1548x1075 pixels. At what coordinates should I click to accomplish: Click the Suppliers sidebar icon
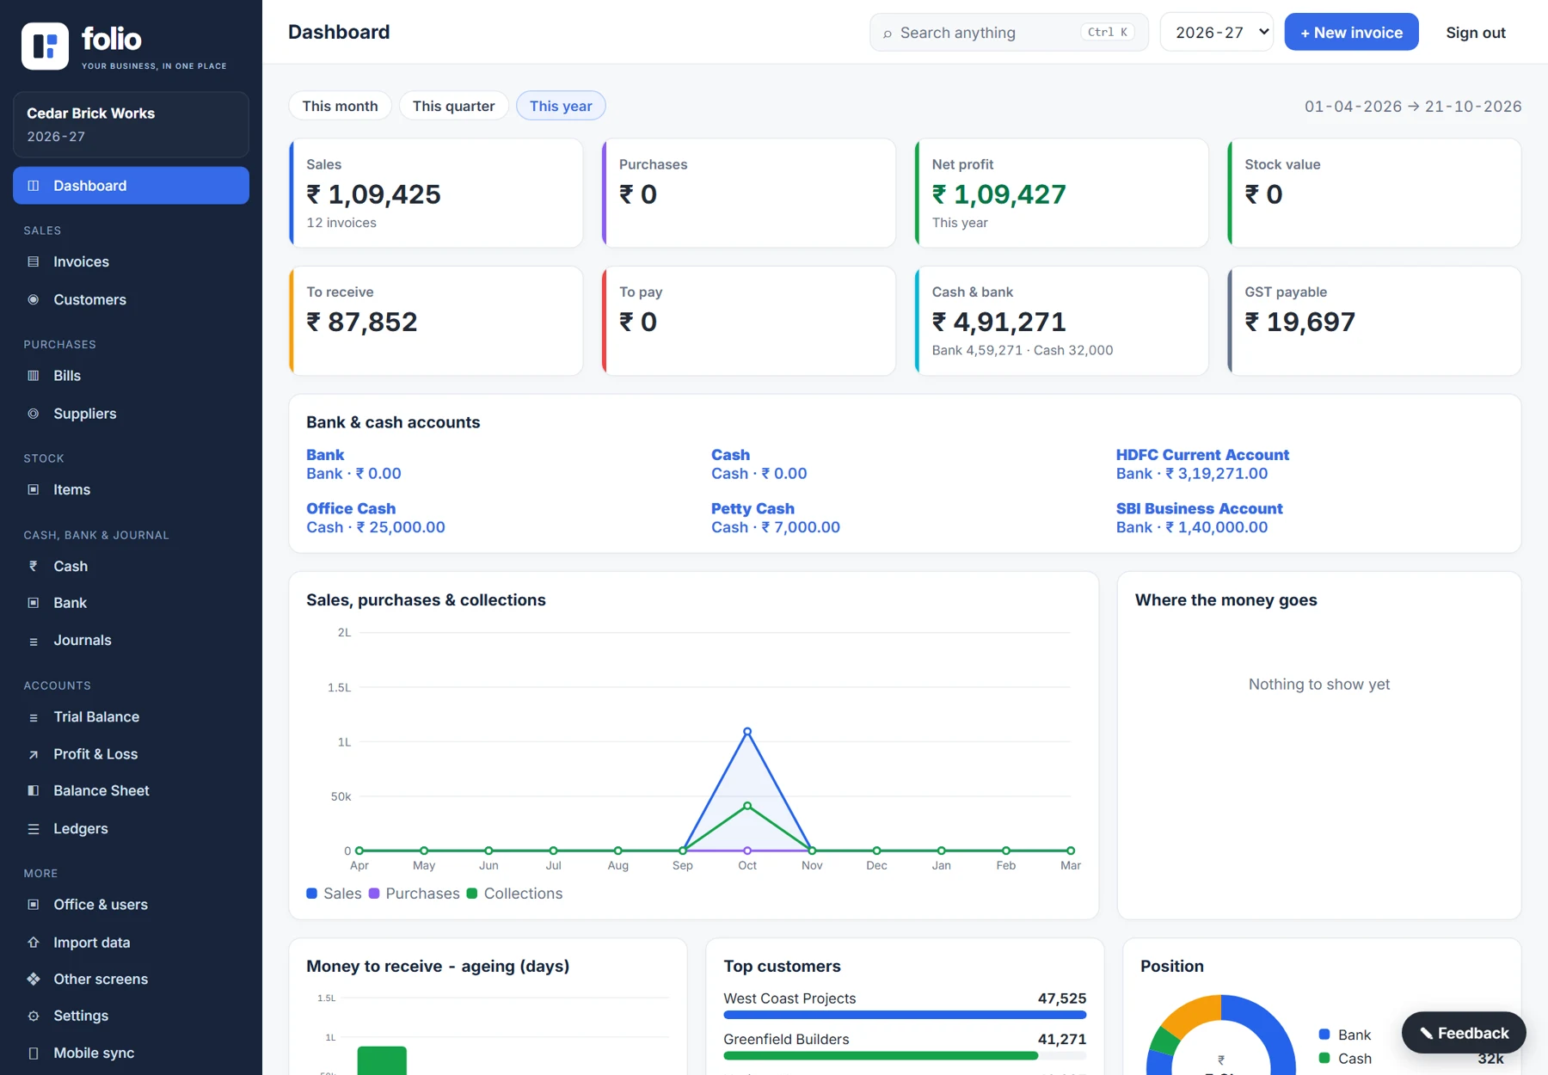click(34, 414)
